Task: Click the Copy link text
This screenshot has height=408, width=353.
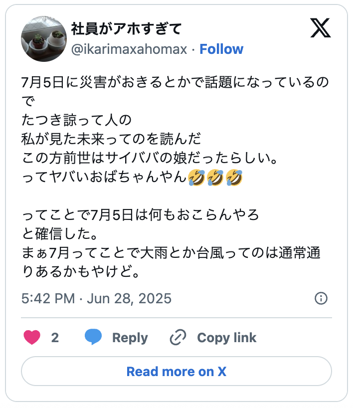Action: 226,338
